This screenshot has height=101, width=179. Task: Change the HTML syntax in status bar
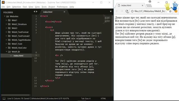pos(103,98)
